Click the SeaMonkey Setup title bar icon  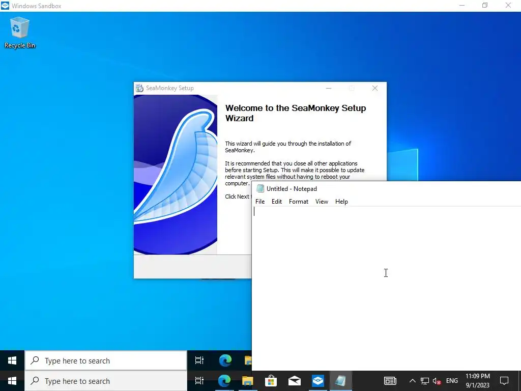(x=139, y=88)
